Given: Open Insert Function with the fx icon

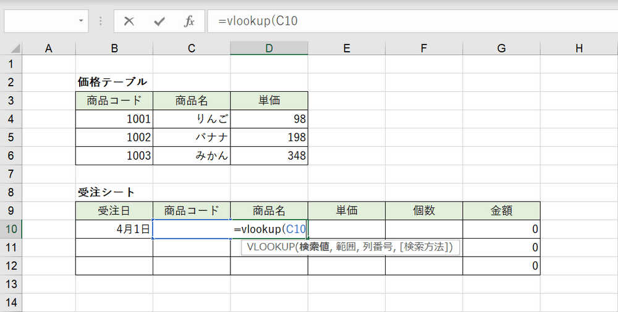Looking at the screenshot, I should click(189, 21).
